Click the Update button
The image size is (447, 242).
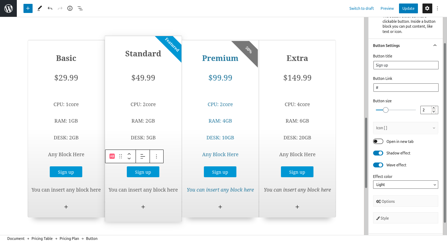pos(408,8)
